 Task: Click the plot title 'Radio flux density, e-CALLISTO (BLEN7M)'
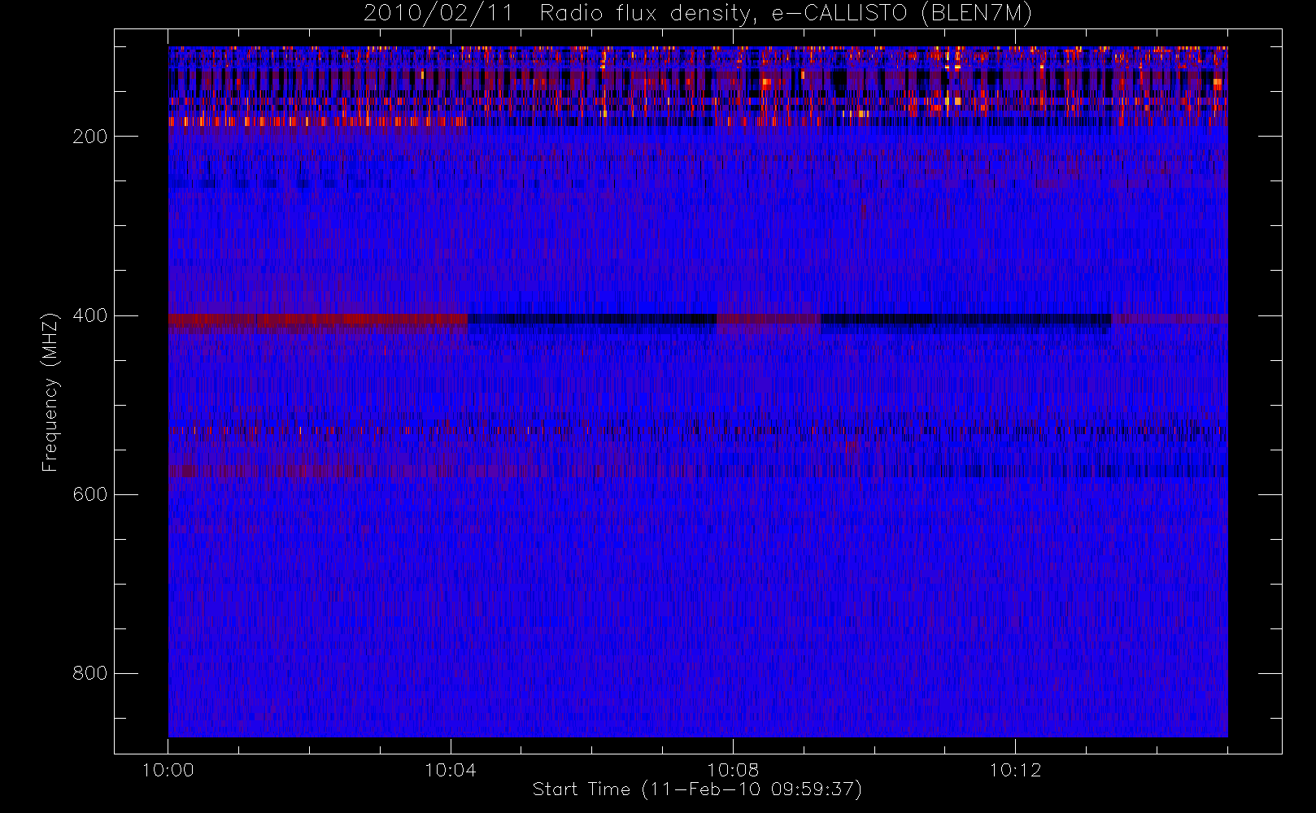[x=786, y=14]
